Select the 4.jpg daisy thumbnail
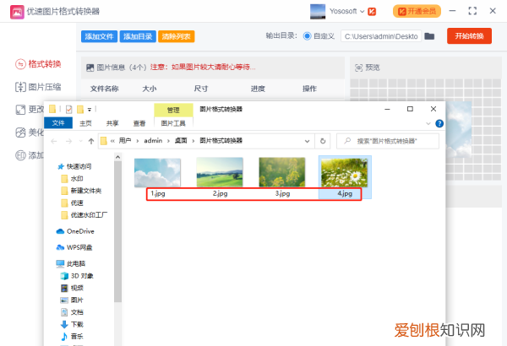The height and width of the screenshot is (346, 507). point(345,172)
